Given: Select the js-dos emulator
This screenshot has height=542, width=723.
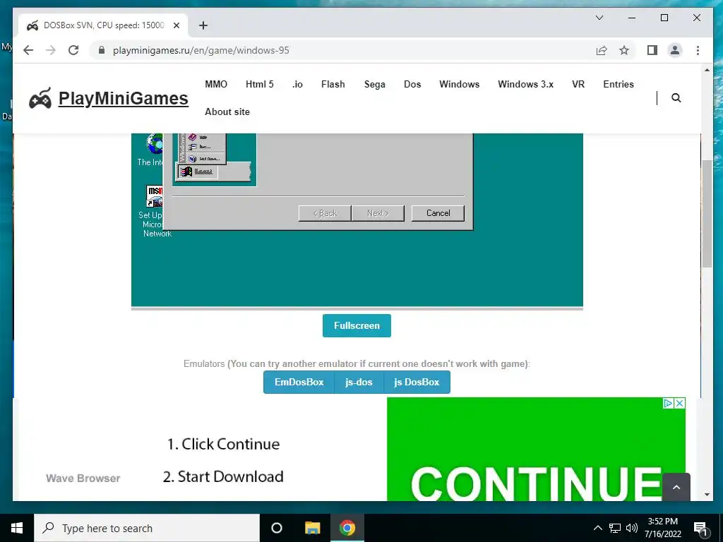Looking at the screenshot, I should coord(359,382).
